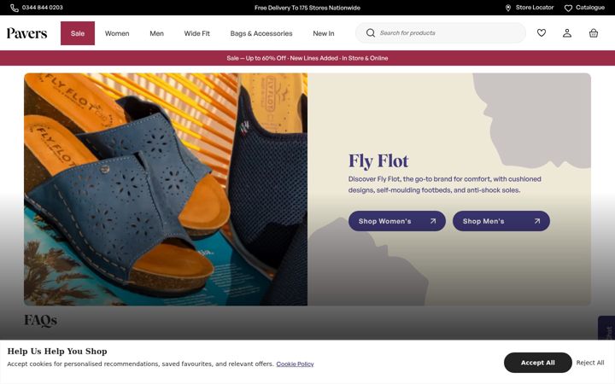
Task: Click the search magnifier icon
Action: [370, 33]
